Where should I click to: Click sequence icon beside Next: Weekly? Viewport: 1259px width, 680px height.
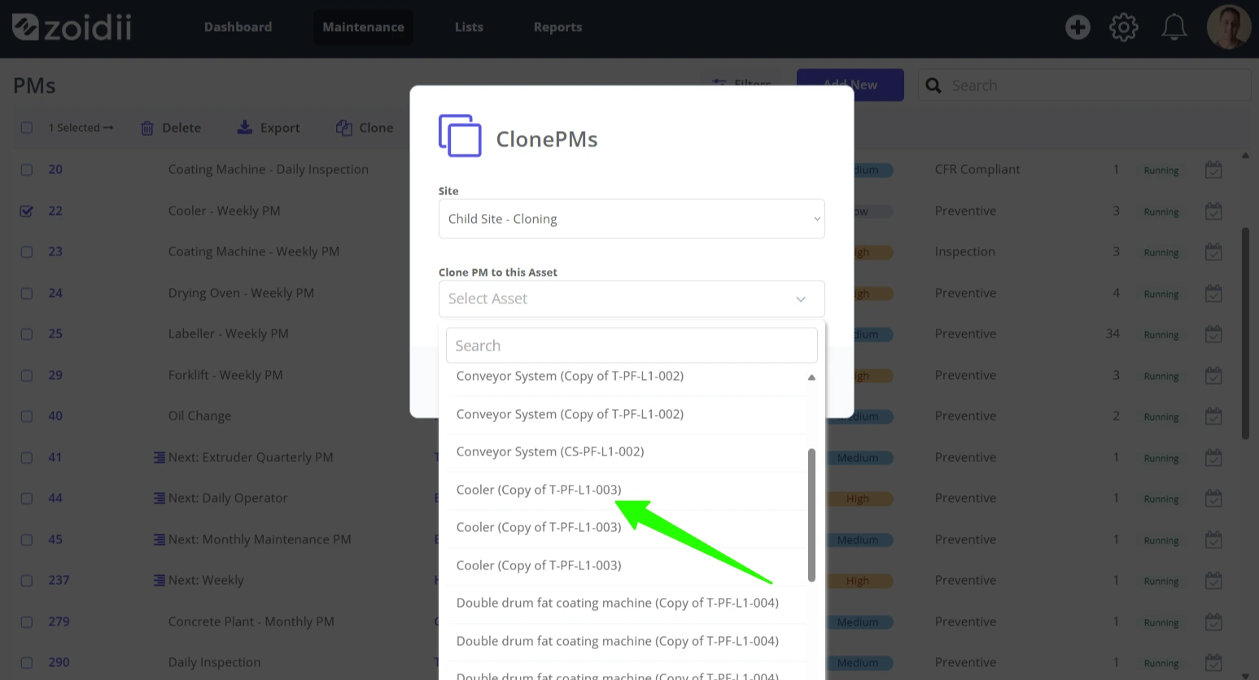coord(160,580)
